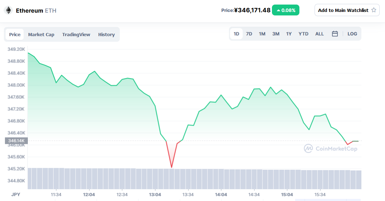Open the calendar date range picker

click(x=335, y=34)
